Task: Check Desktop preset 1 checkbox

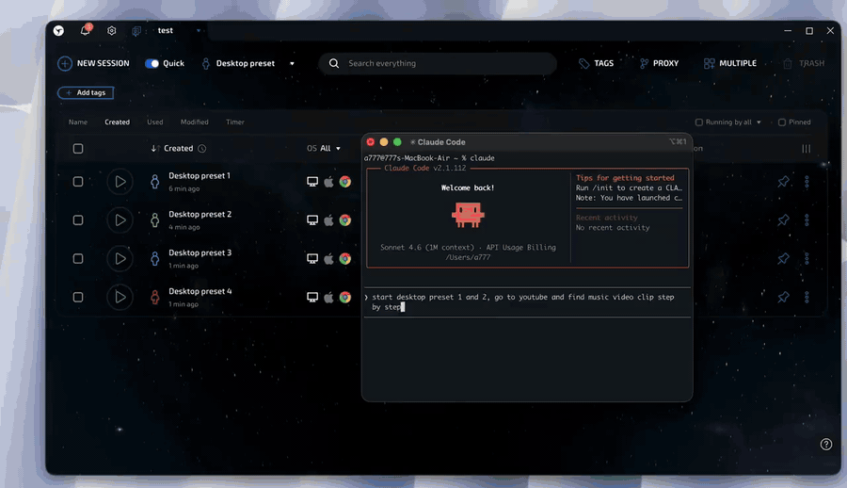Action: [x=78, y=182]
